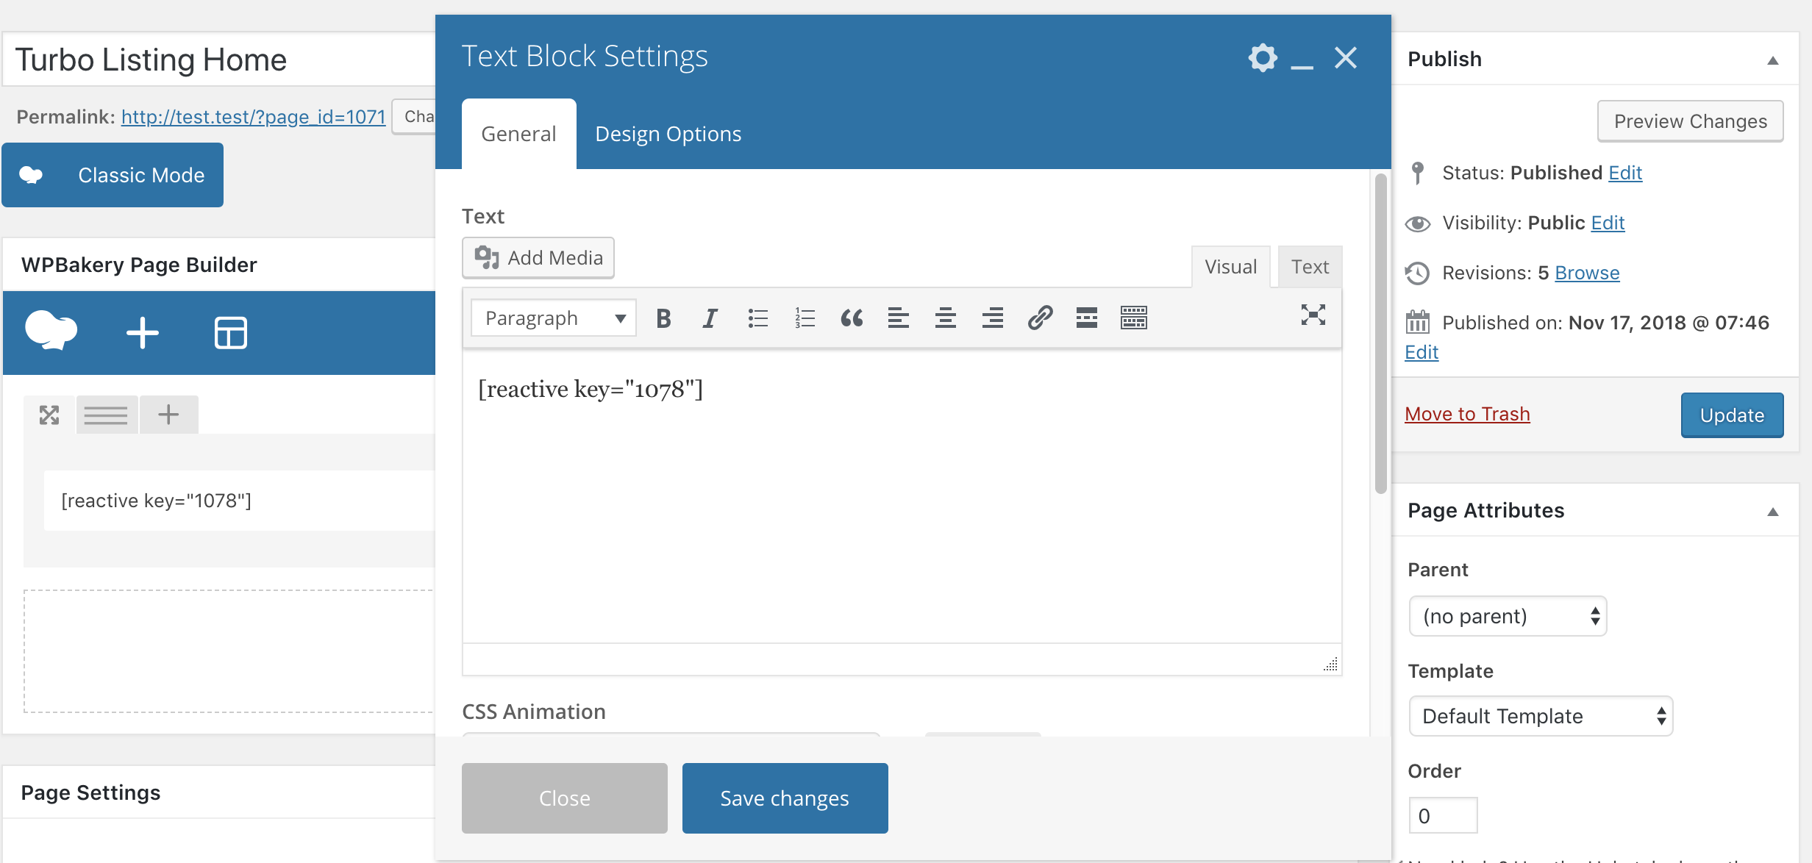
Task: Apply blockquote formatting
Action: 852,318
